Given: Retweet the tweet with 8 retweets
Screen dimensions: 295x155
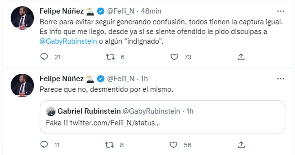Looking at the screenshot, I should pos(110,145).
